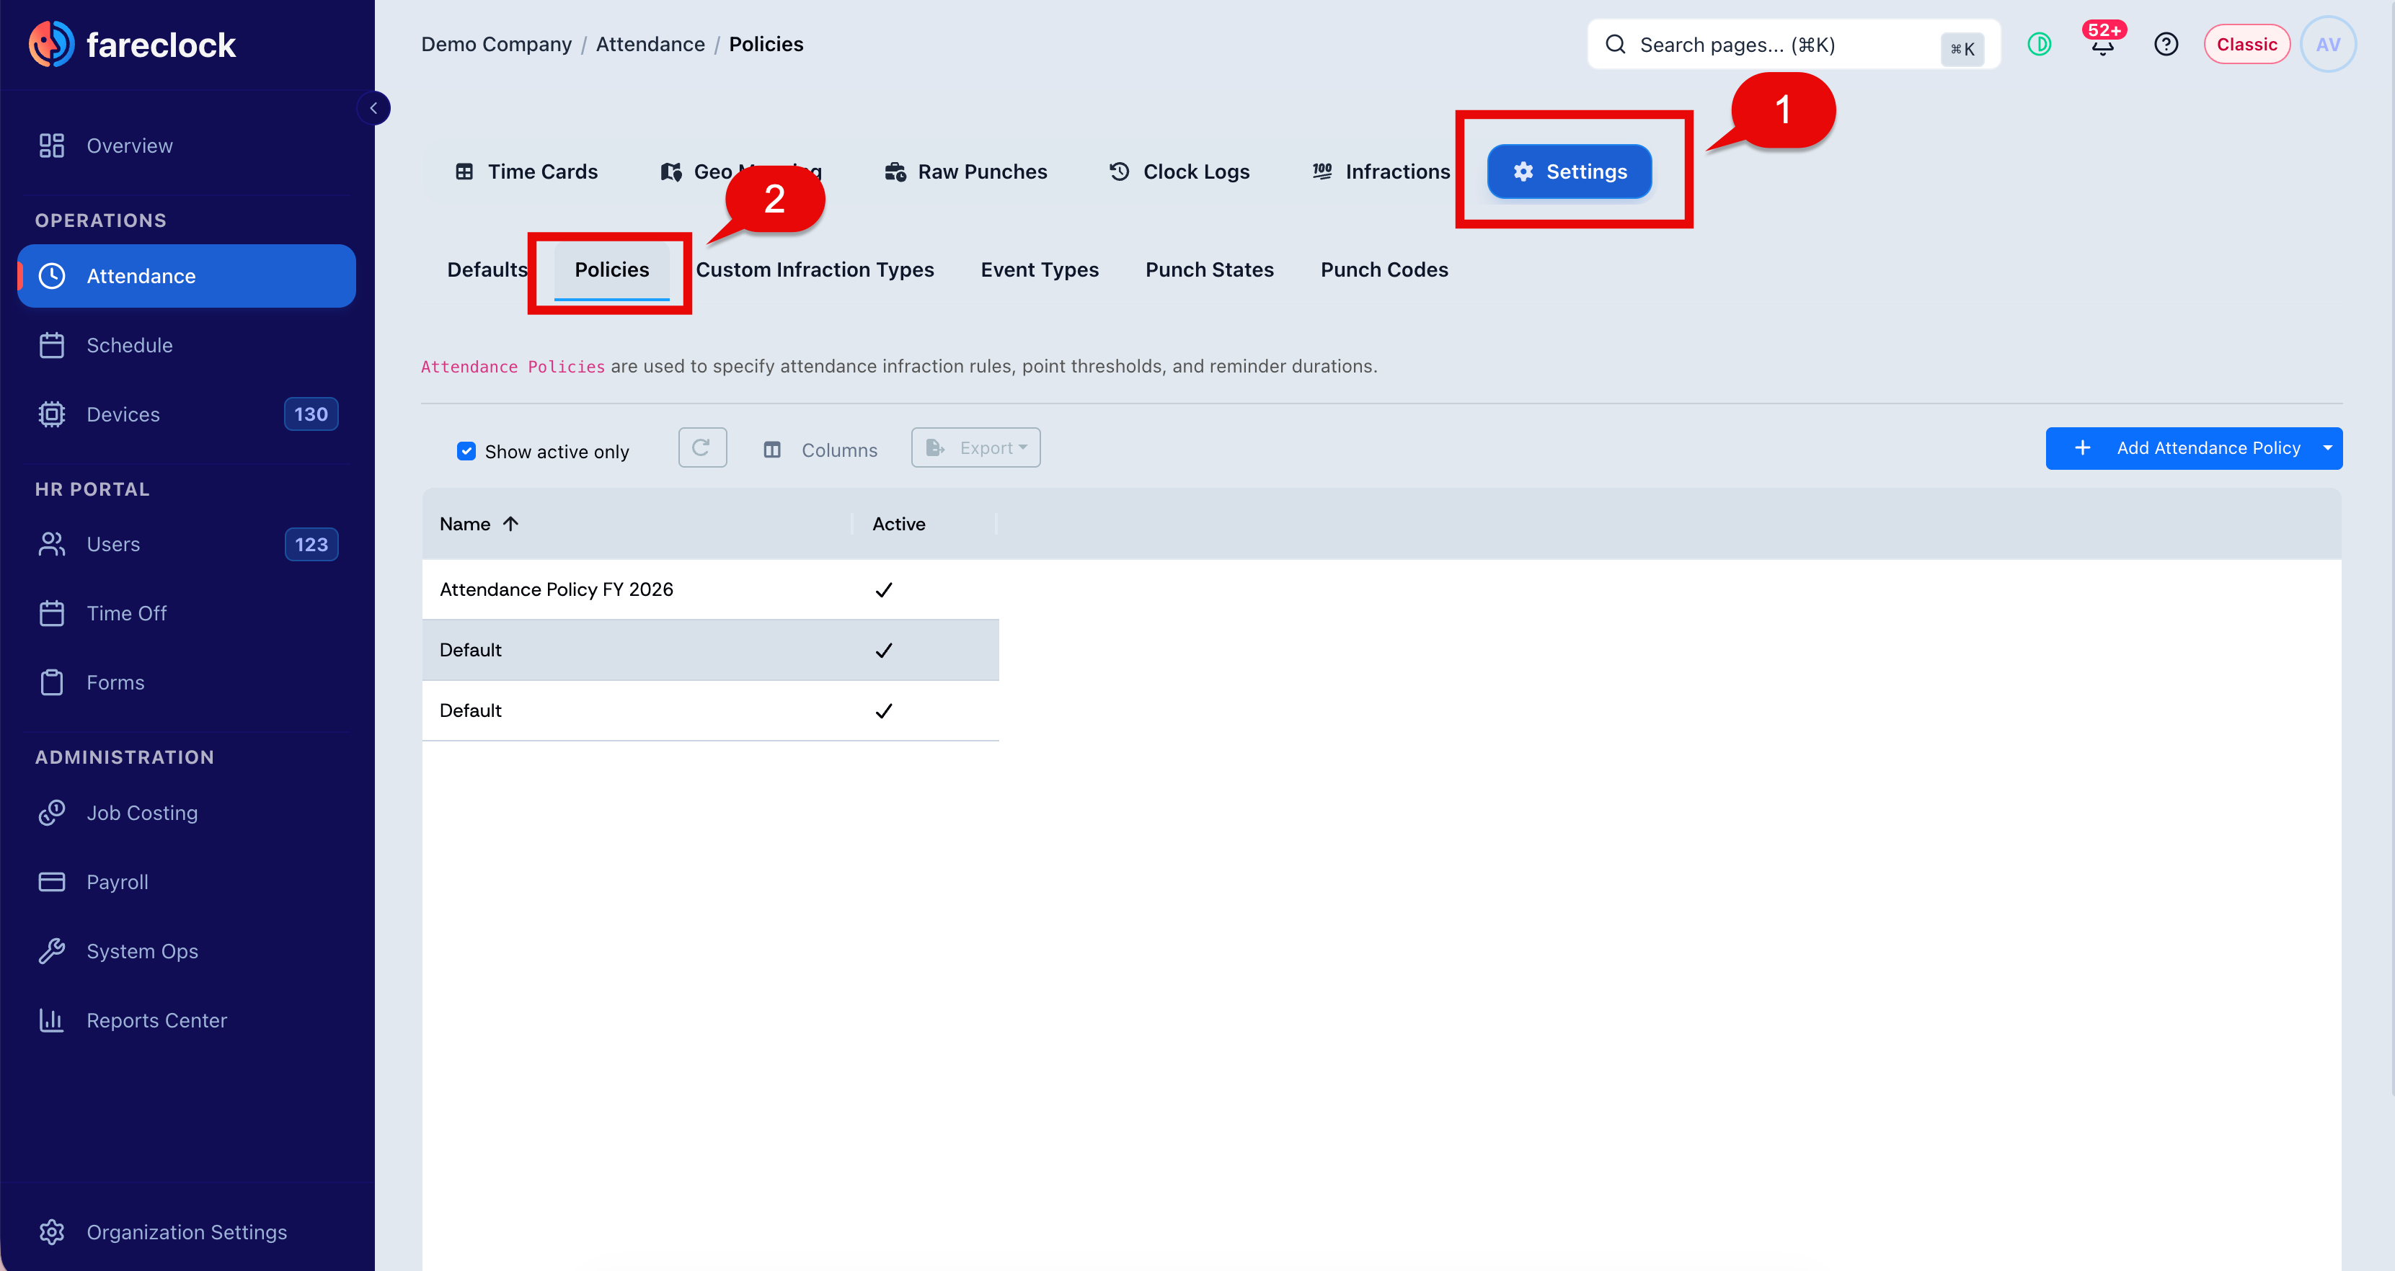Uncheck the Show active only checkbox
The width and height of the screenshot is (2395, 1271).
pos(466,452)
